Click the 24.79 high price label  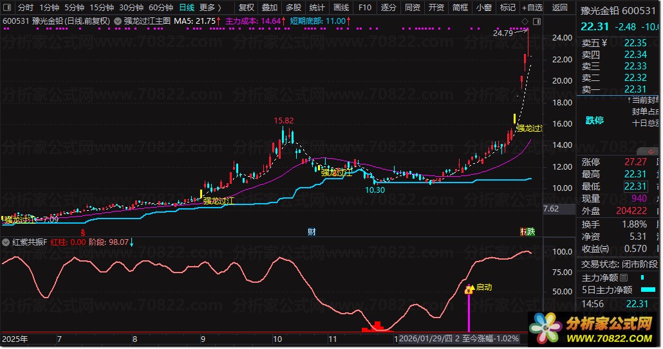click(503, 33)
